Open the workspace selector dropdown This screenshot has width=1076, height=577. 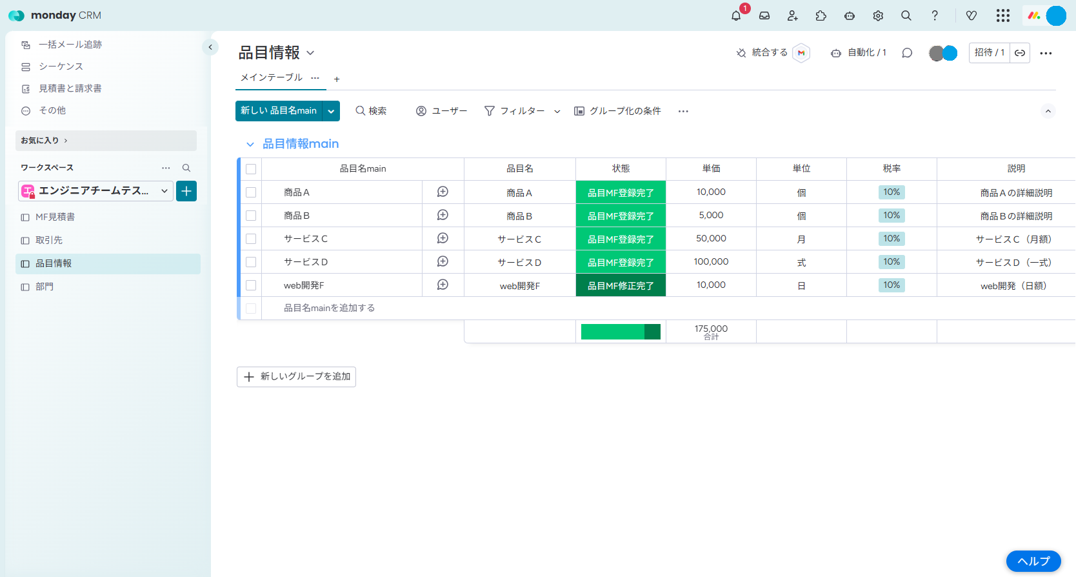click(95, 191)
